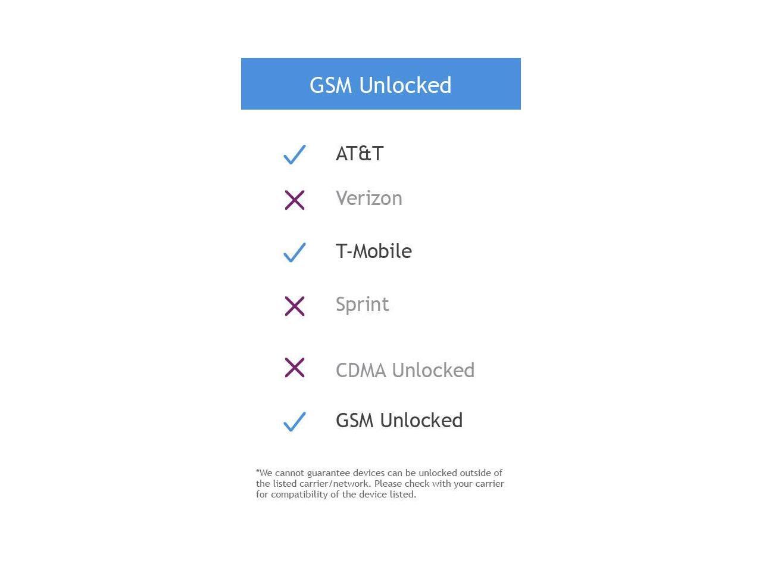The image size is (762, 572).
Task: Click the checkmark beside the GSM Unlocked list item
Action: [295, 421]
